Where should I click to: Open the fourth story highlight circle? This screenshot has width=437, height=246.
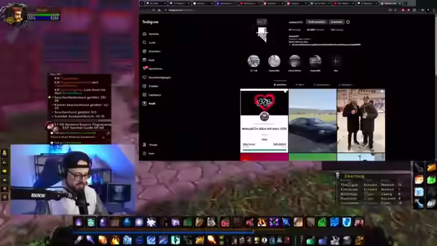point(315,61)
